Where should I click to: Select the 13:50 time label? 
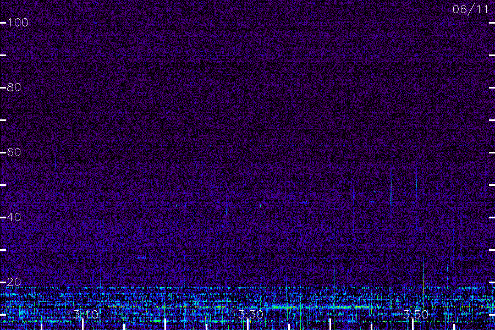point(413,315)
